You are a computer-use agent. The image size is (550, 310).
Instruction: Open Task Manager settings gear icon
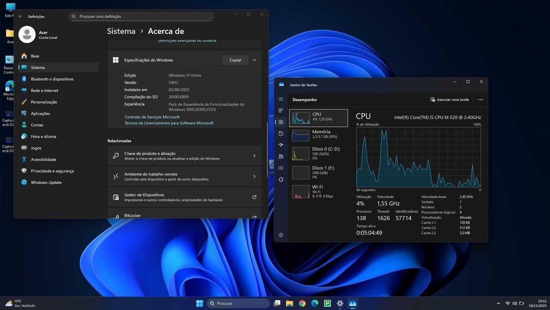[280, 235]
